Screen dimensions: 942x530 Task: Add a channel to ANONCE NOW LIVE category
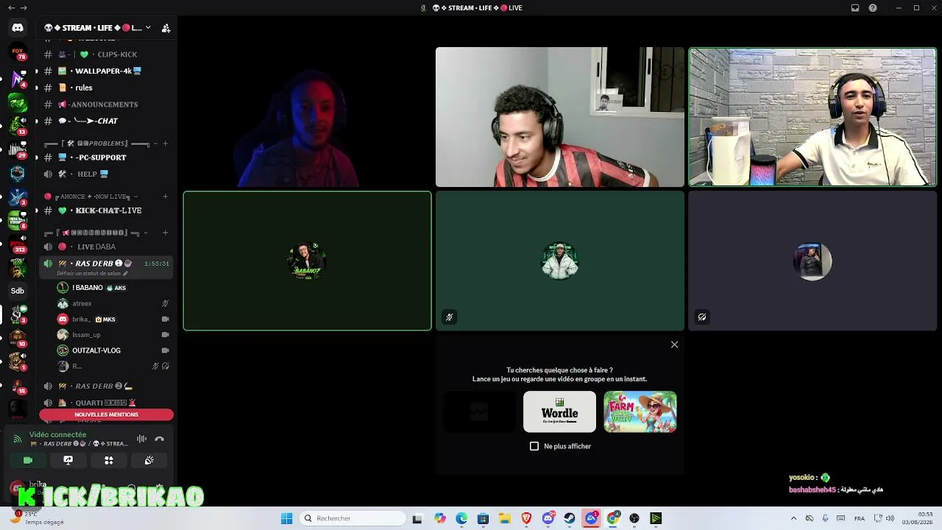(165, 197)
